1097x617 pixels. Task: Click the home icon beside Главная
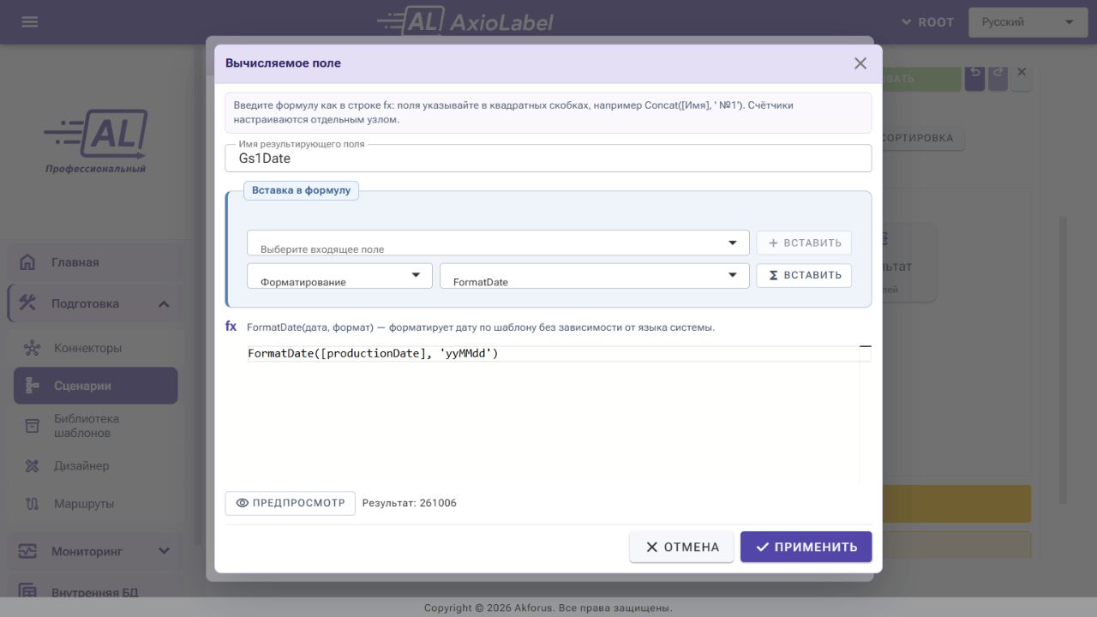pyautogui.click(x=28, y=262)
